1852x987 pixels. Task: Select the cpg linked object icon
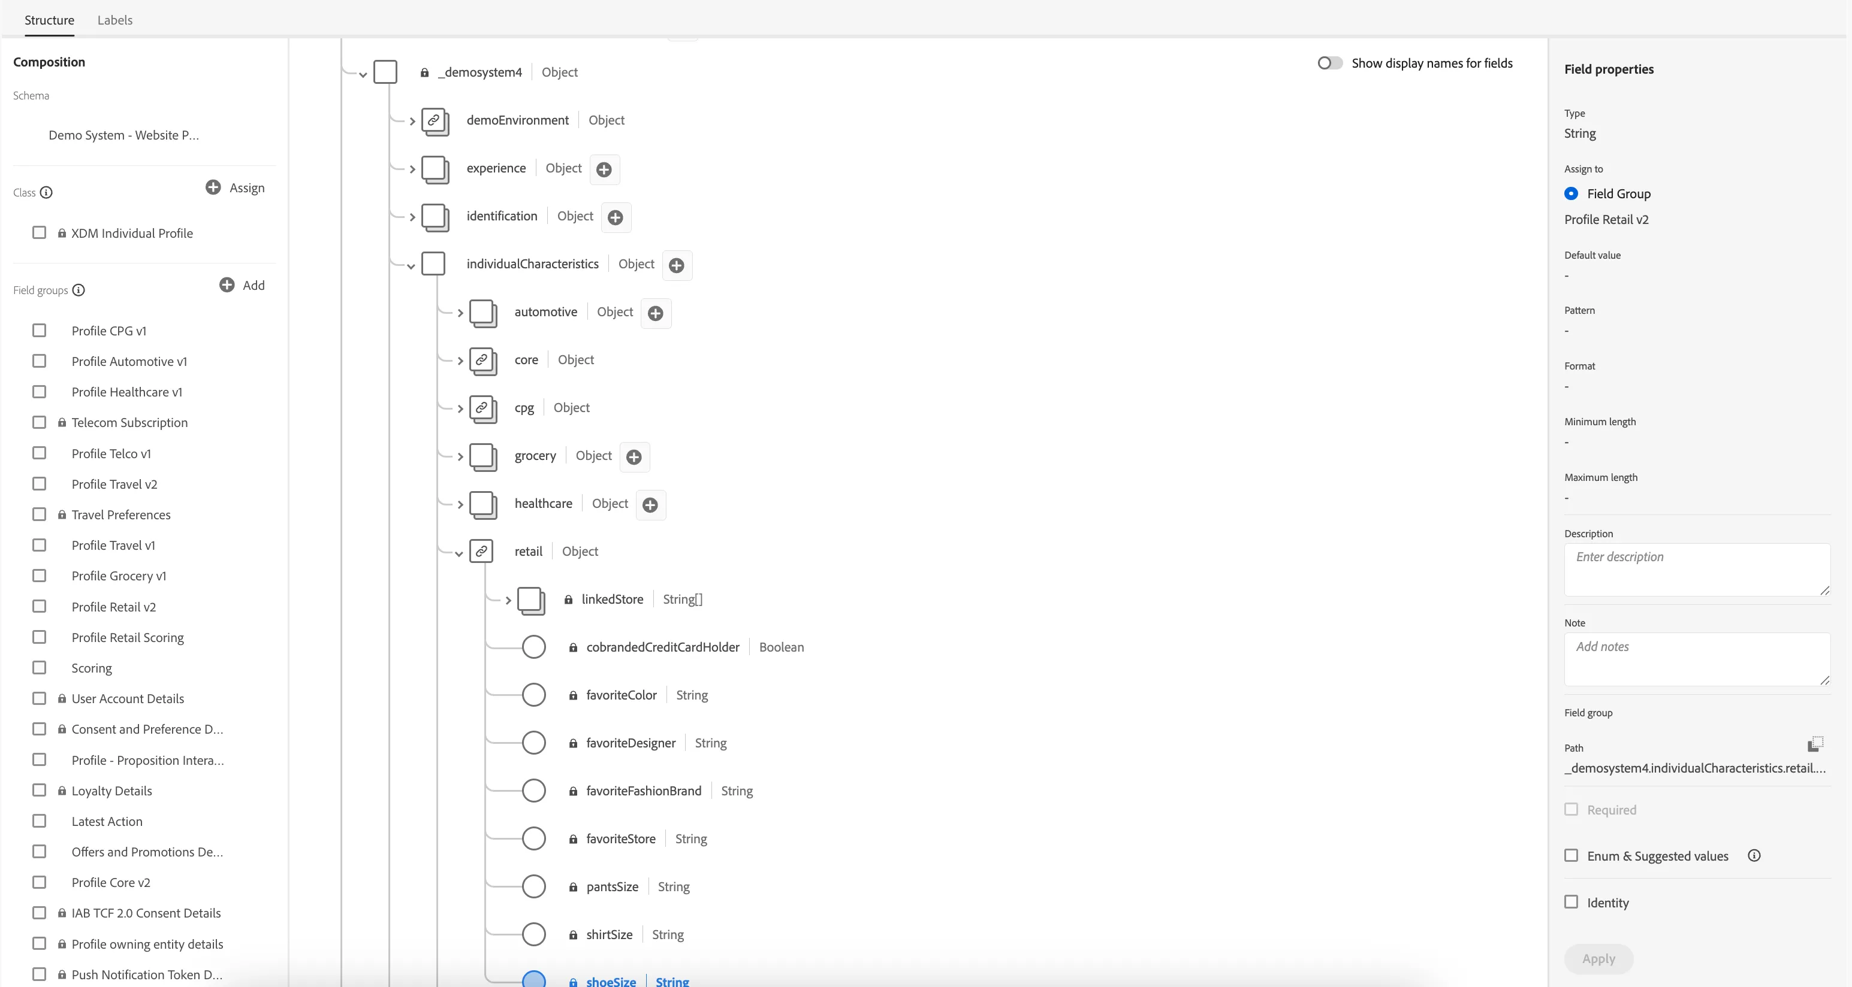[x=483, y=408]
